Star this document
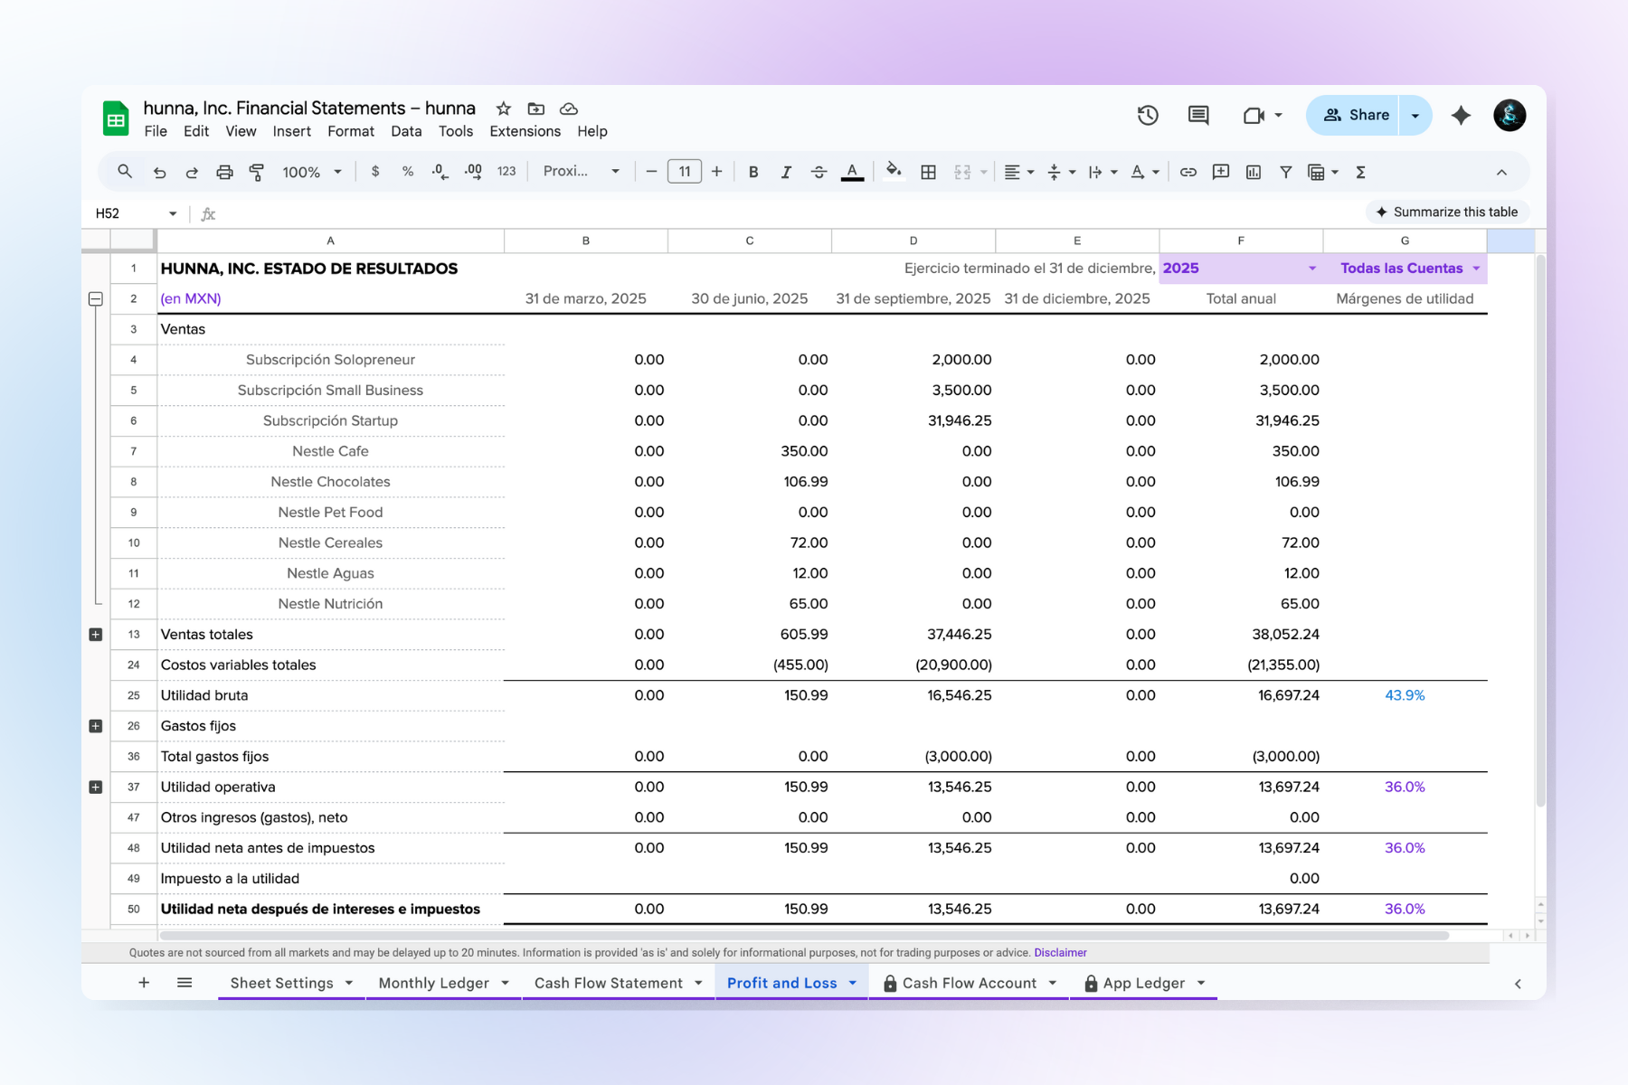Viewport: 1628px width, 1085px height. (504, 108)
